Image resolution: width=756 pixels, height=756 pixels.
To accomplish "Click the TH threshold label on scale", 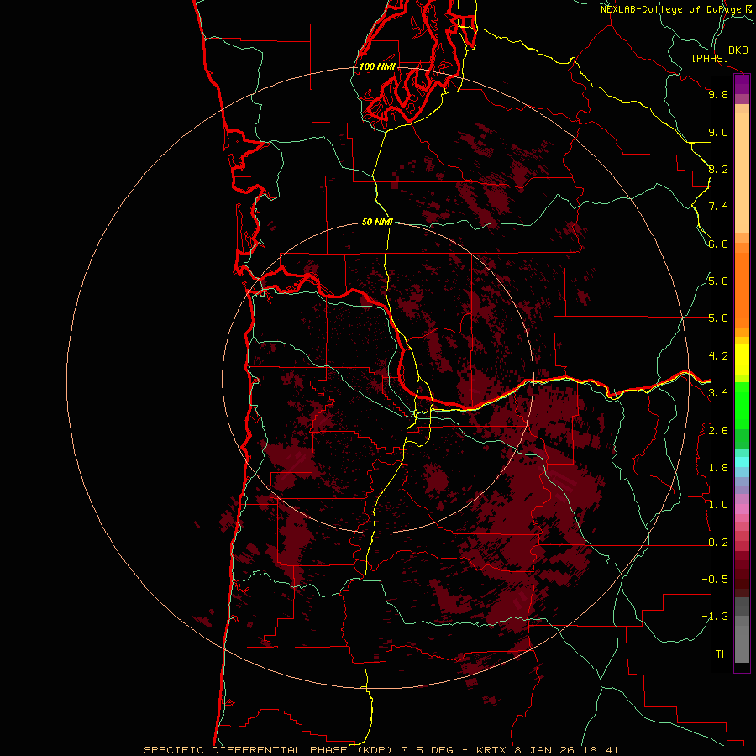I will pos(722,654).
